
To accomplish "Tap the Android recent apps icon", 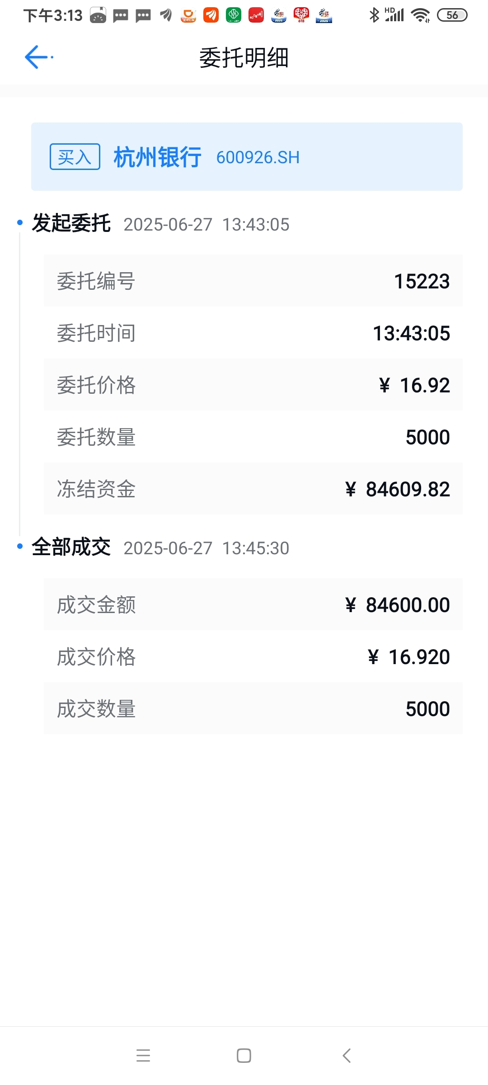I will tap(143, 1056).
